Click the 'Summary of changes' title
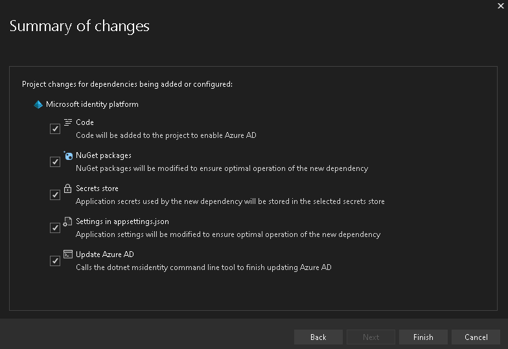Screen dimensions: 508x349 pyautogui.click(x=79, y=26)
